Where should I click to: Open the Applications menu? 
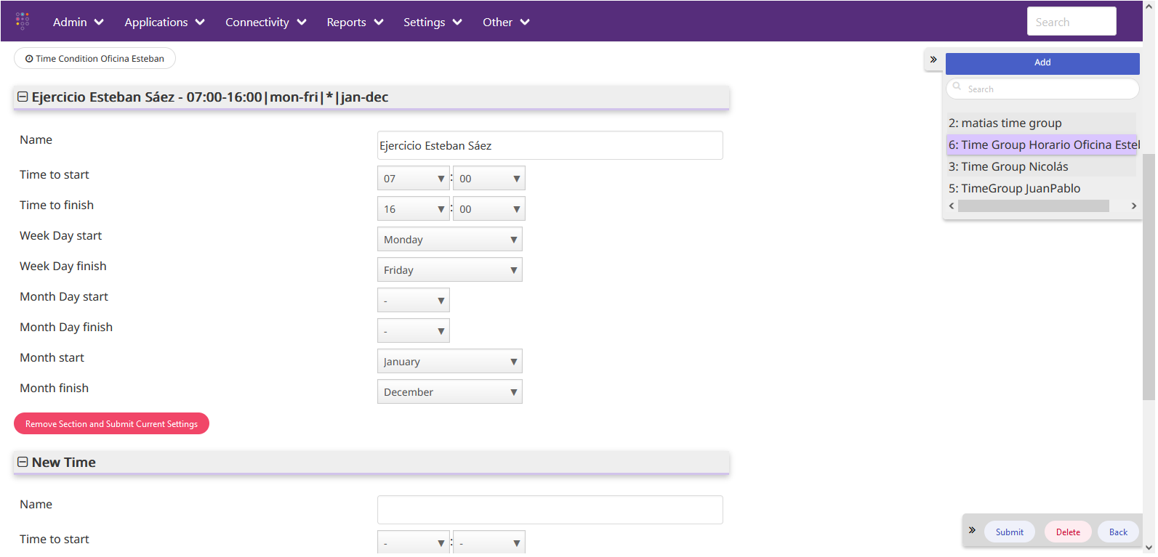click(x=164, y=22)
